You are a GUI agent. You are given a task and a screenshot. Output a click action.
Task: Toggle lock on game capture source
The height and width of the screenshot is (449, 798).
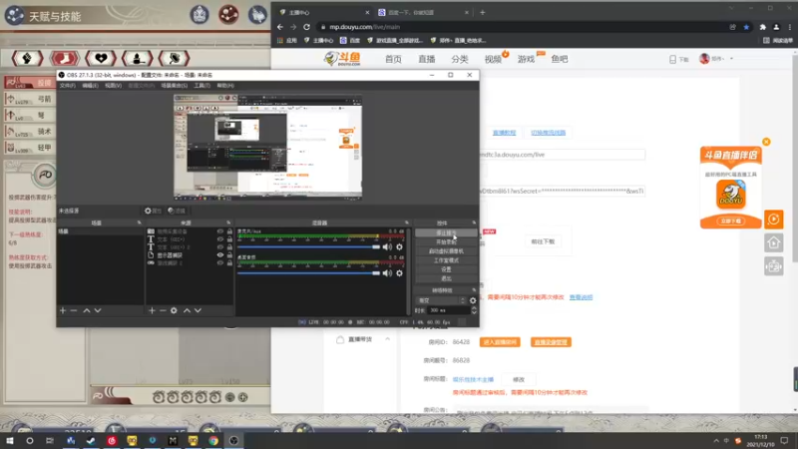[x=229, y=263]
